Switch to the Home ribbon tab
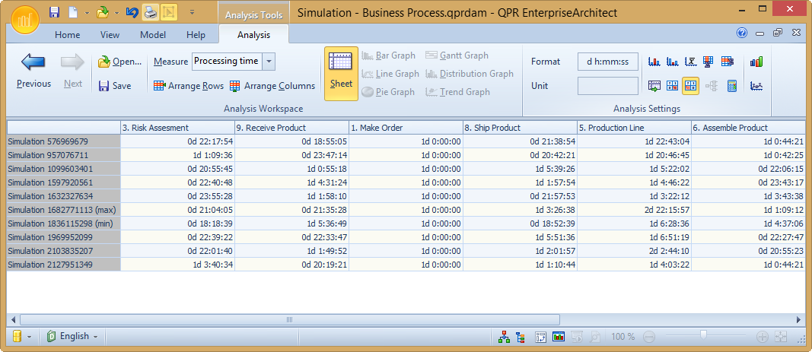Screen dimensions: 812x352 pyautogui.click(x=68, y=35)
